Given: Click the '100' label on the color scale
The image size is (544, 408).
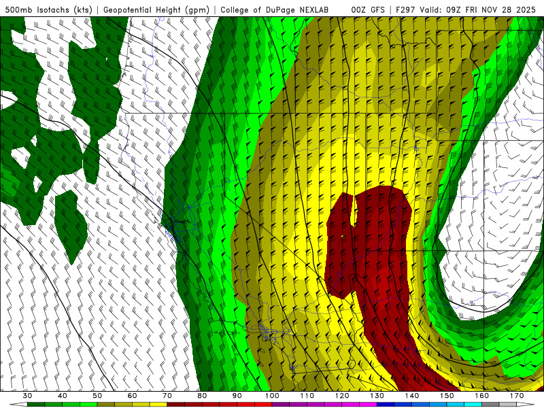Looking at the screenshot, I should [272, 396].
